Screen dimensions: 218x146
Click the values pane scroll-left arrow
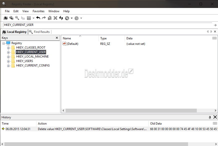pos(63,110)
